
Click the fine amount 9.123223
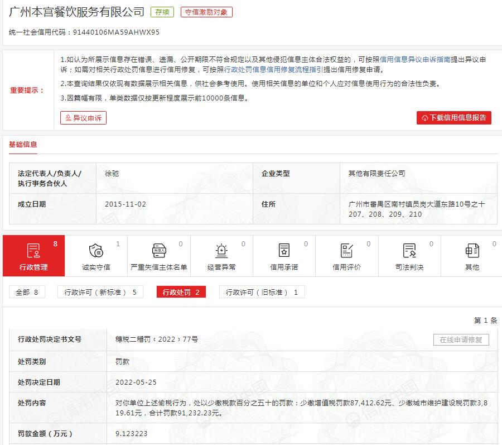tap(132, 434)
